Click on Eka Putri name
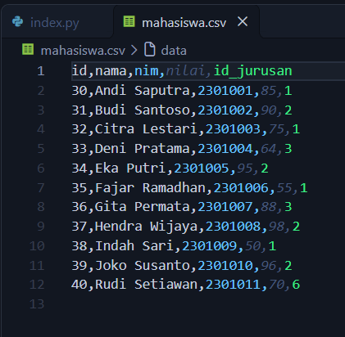Image resolution: width=345 pixels, height=337 pixels. 130,168
